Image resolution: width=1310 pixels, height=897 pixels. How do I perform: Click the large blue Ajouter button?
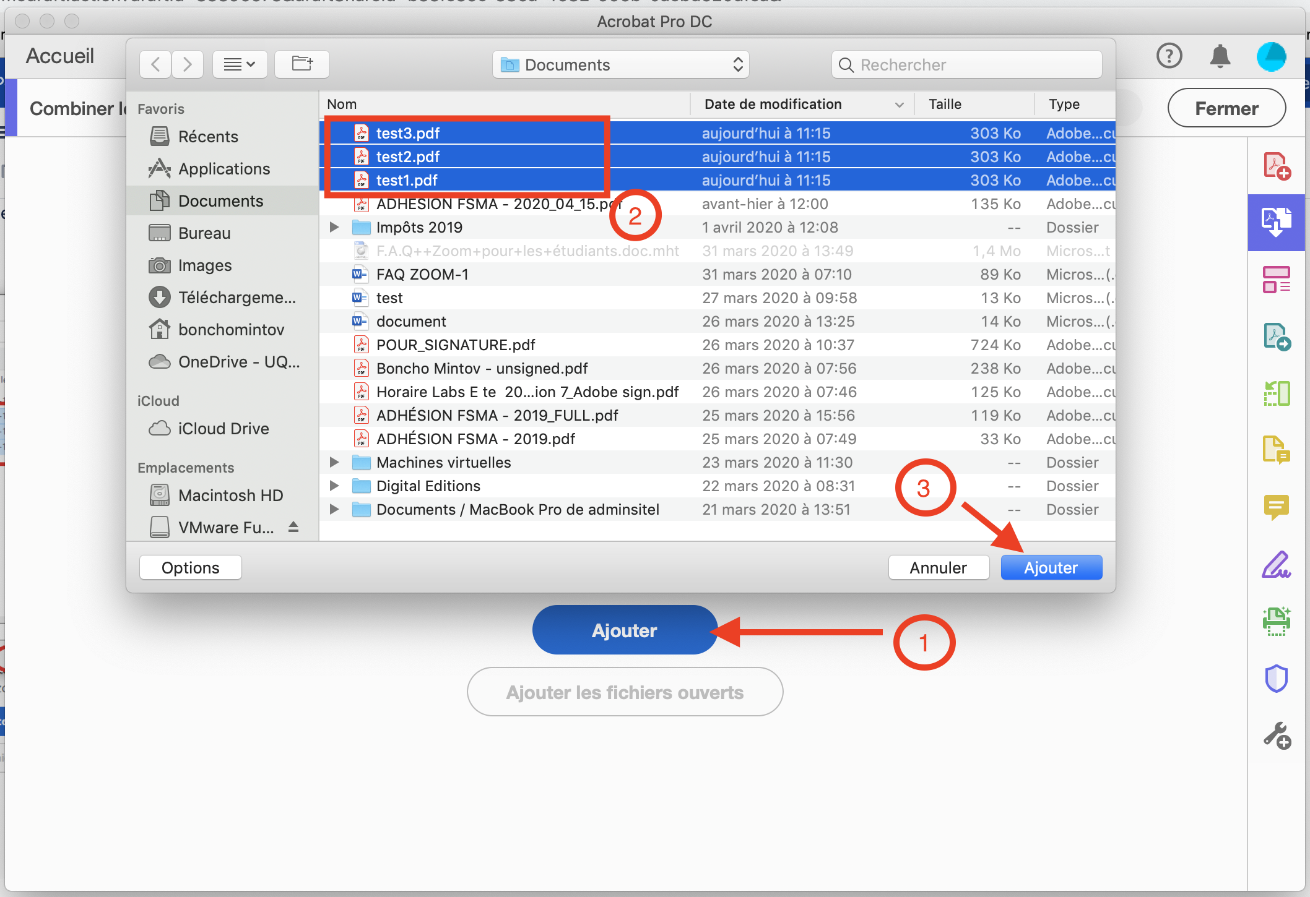(625, 630)
